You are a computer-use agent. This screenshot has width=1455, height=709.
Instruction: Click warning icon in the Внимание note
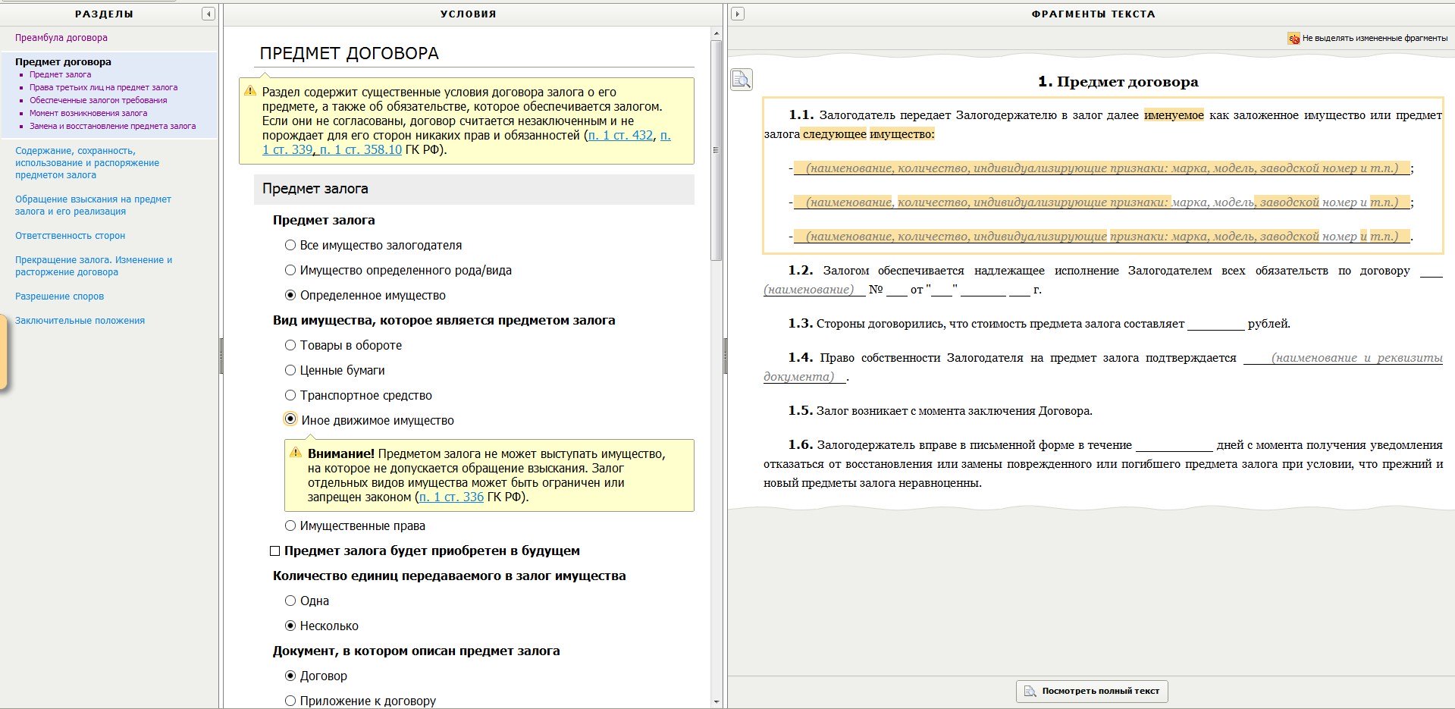pos(296,453)
